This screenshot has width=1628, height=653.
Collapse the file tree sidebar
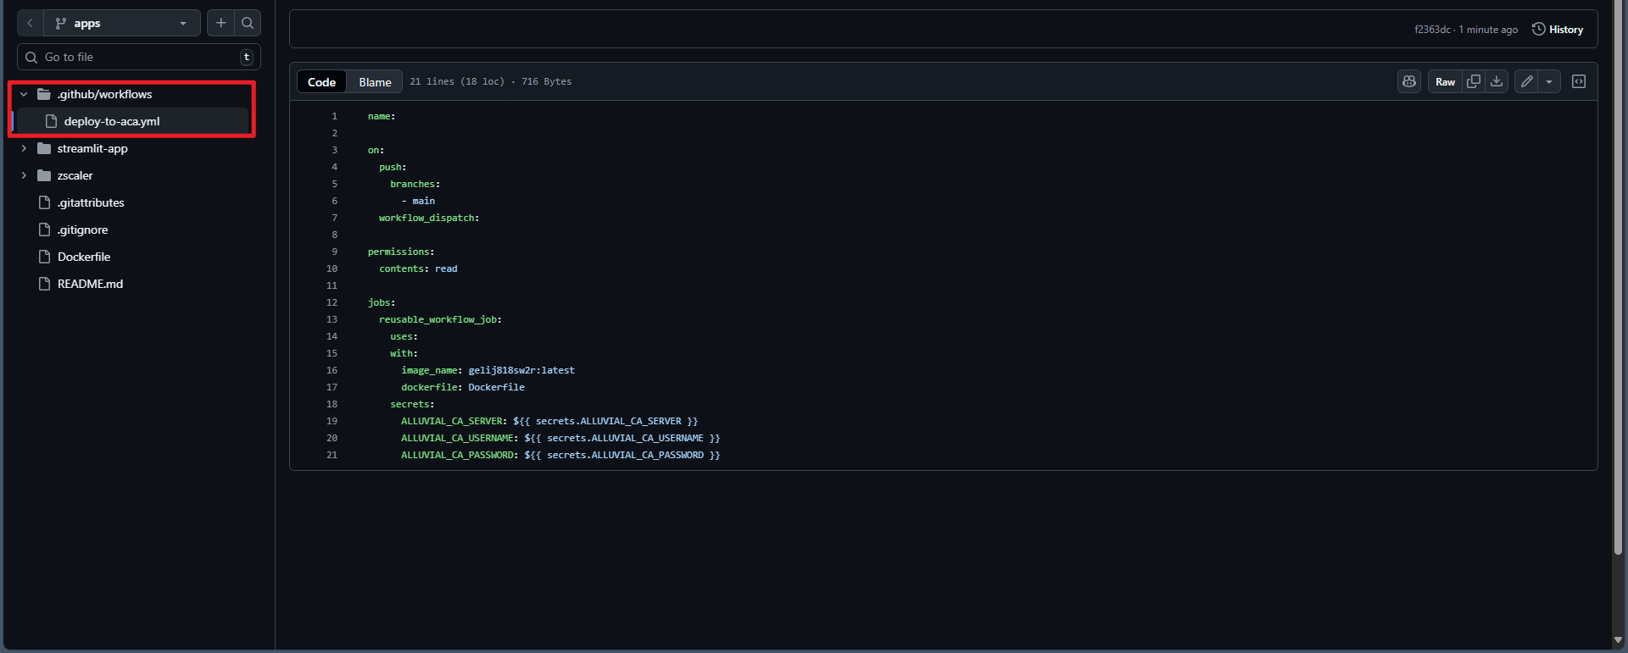pos(30,23)
